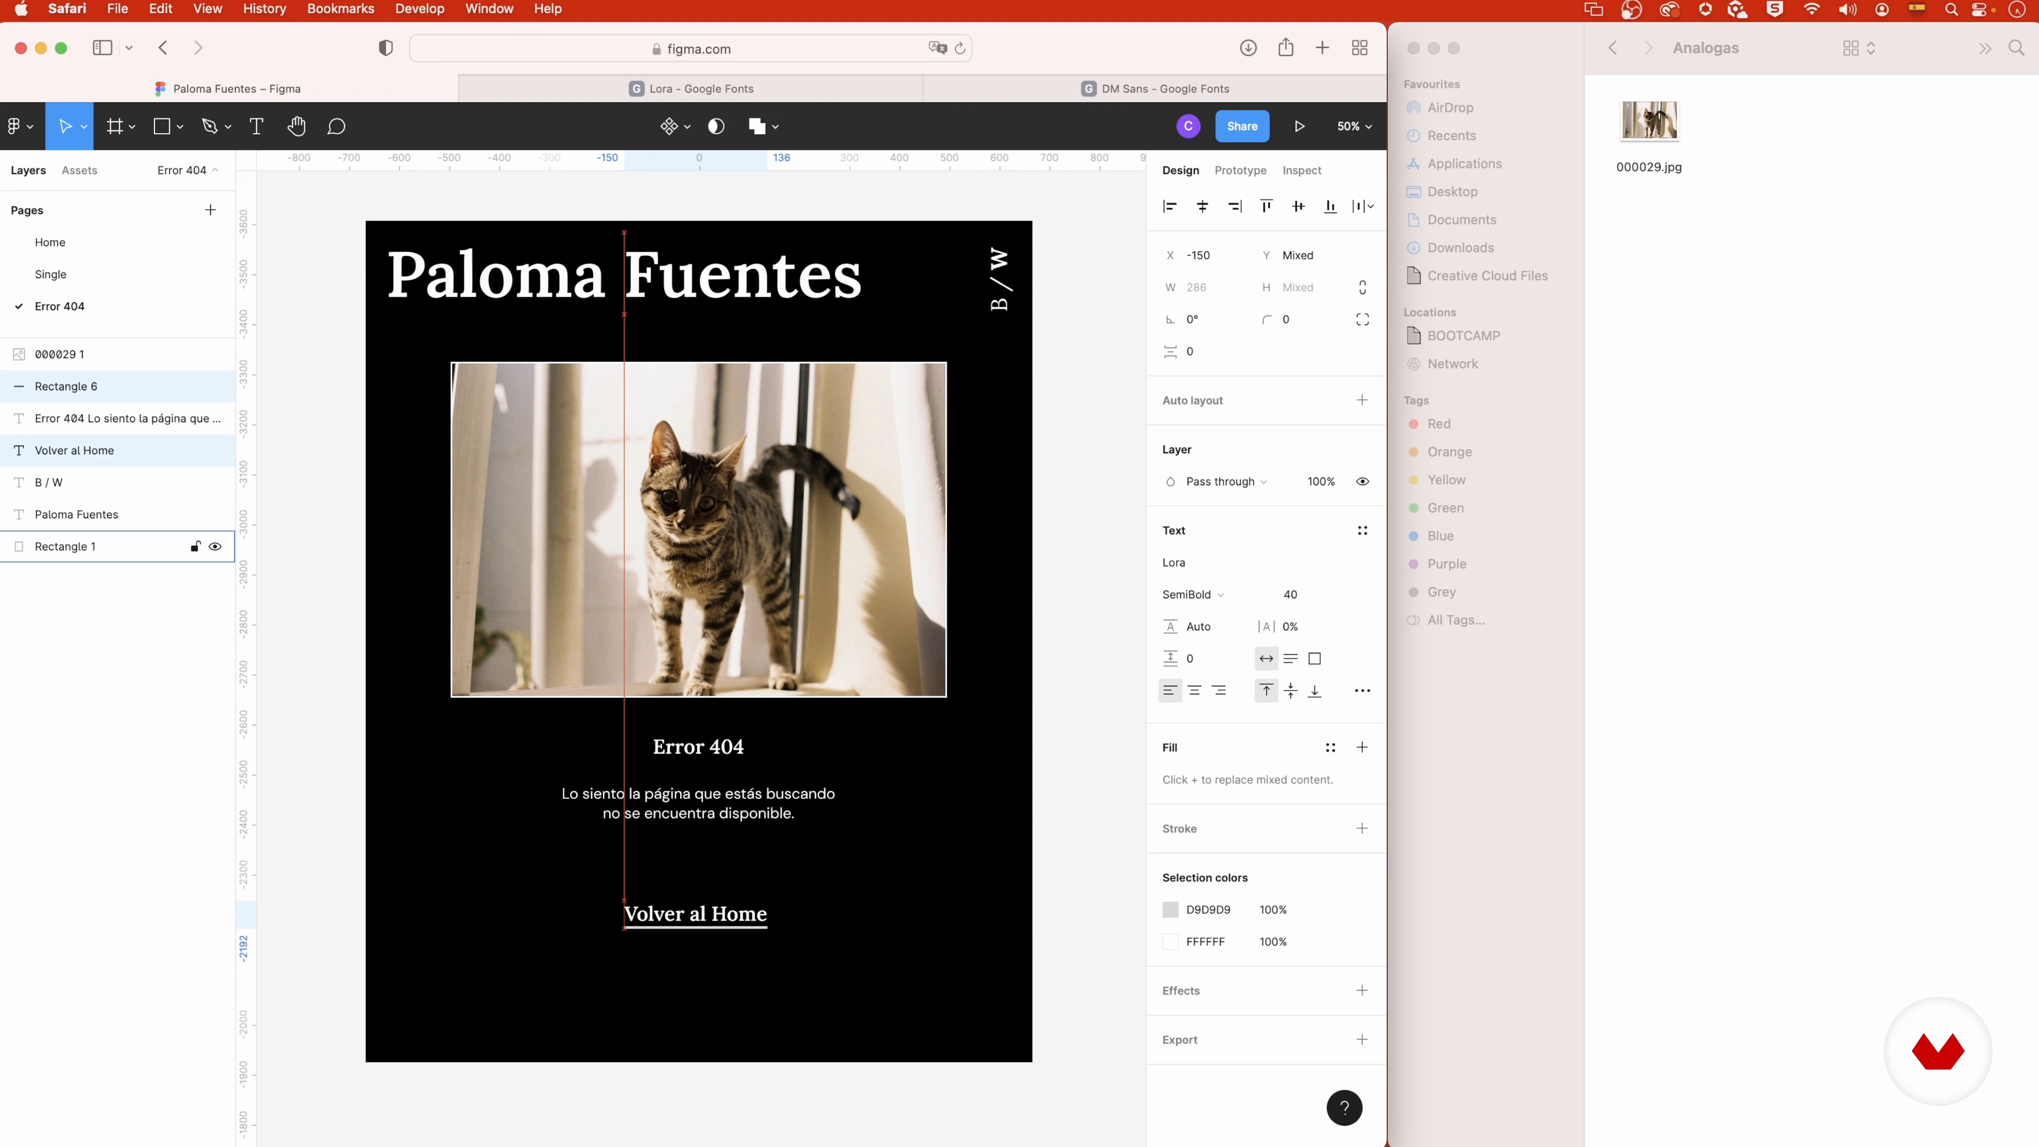Select the Pen tool
The width and height of the screenshot is (2039, 1147).
pyautogui.click(x=210, y=127)
